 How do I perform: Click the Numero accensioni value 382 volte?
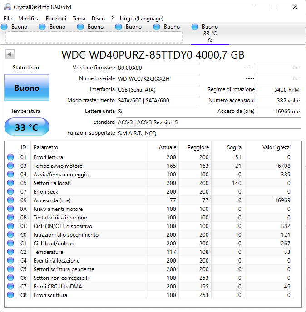tap(279, 101)
